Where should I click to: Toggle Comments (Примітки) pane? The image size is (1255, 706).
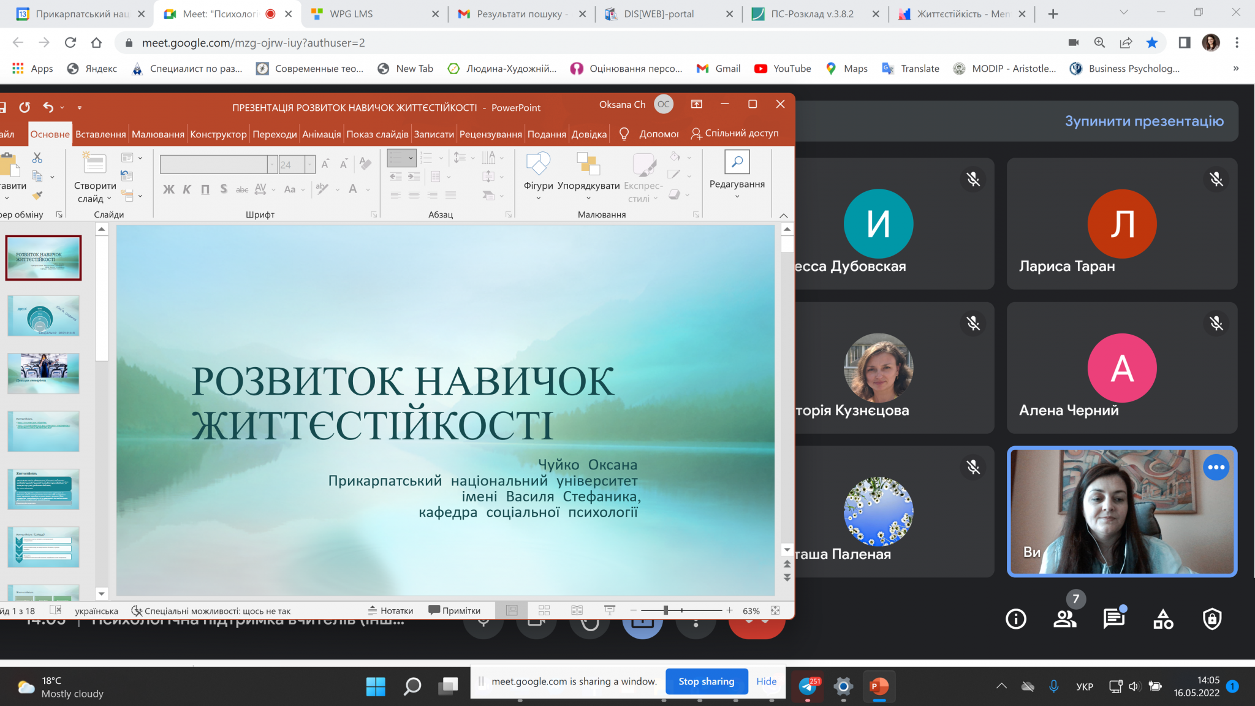point(454,610)
